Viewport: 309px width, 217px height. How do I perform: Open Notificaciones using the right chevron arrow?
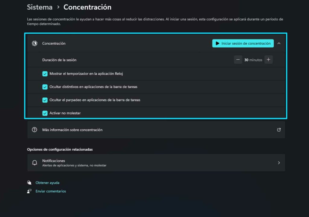click(x=279, y=163)
